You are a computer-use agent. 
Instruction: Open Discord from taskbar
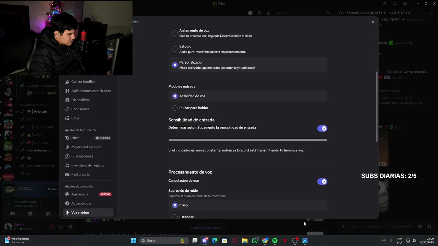(205, 241)
